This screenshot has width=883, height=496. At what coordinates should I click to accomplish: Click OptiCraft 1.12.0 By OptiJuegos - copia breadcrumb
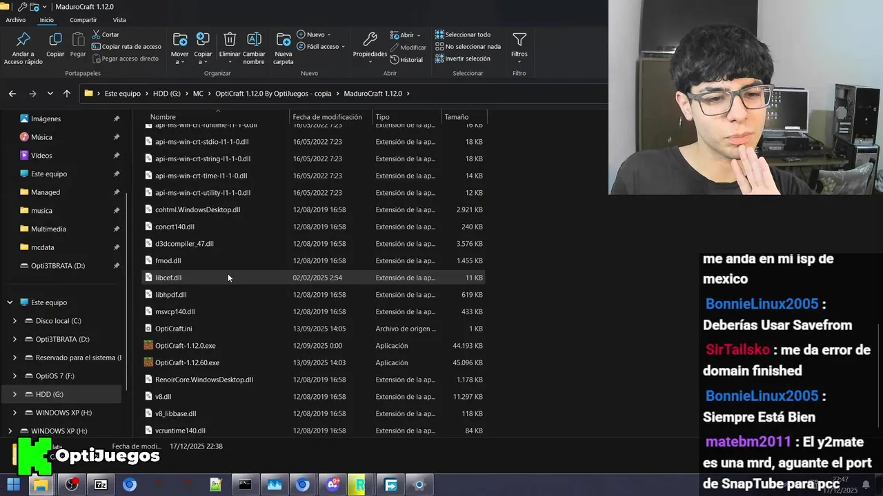pyautogui.click(x=273, y=94)
